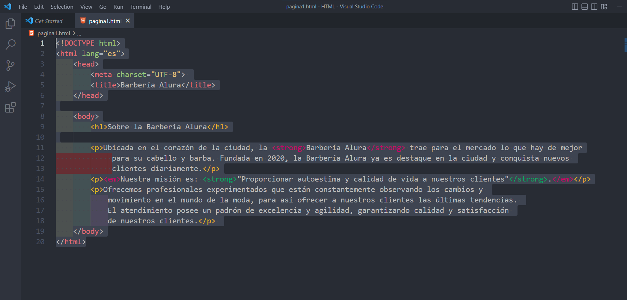Click 'clientes diariamente.' text on line 13
627x300 pixels.
click(x=157, y=169)
